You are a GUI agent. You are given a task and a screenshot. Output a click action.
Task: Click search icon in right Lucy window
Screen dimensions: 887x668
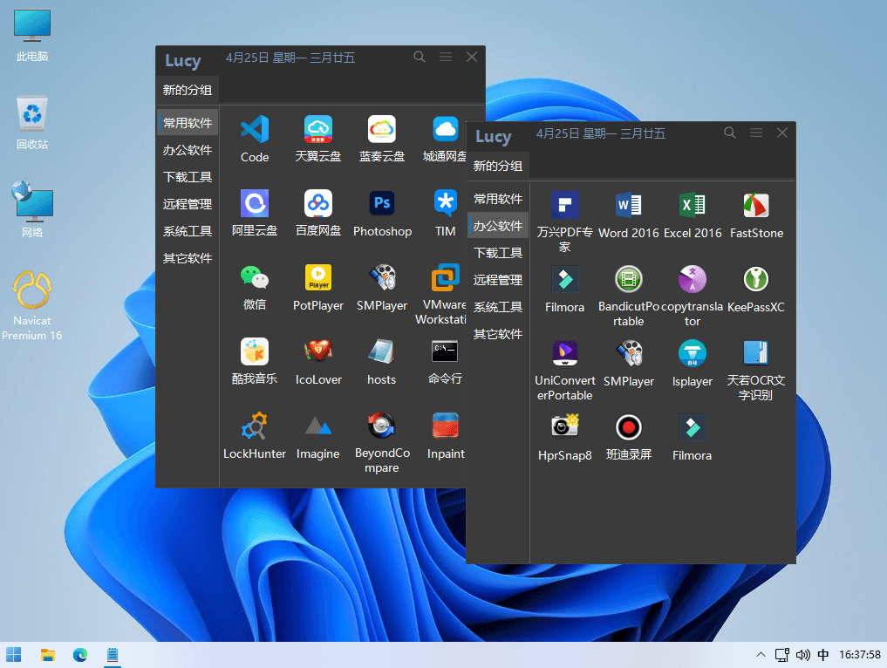point(730,133)
